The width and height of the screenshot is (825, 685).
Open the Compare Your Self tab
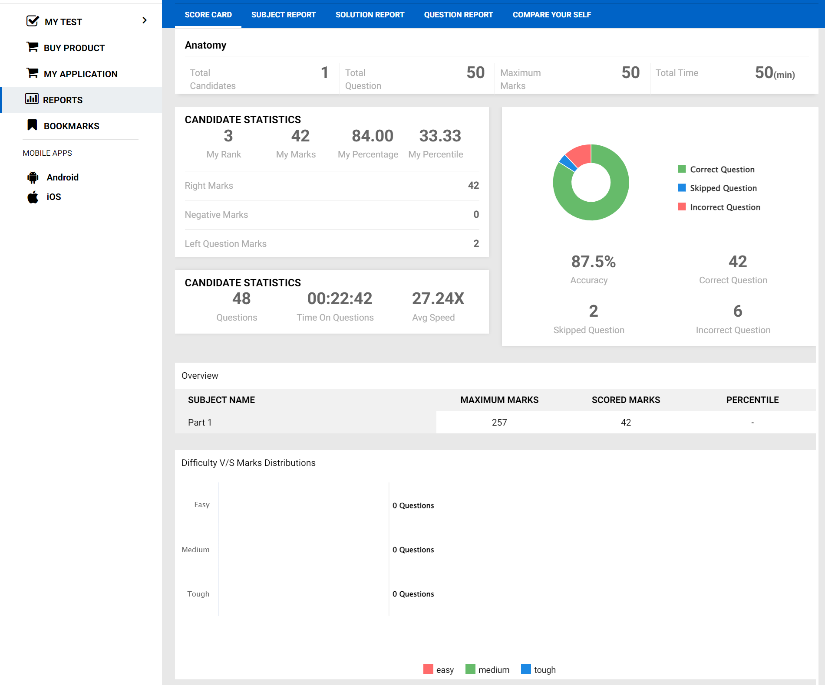click(551, 15)
